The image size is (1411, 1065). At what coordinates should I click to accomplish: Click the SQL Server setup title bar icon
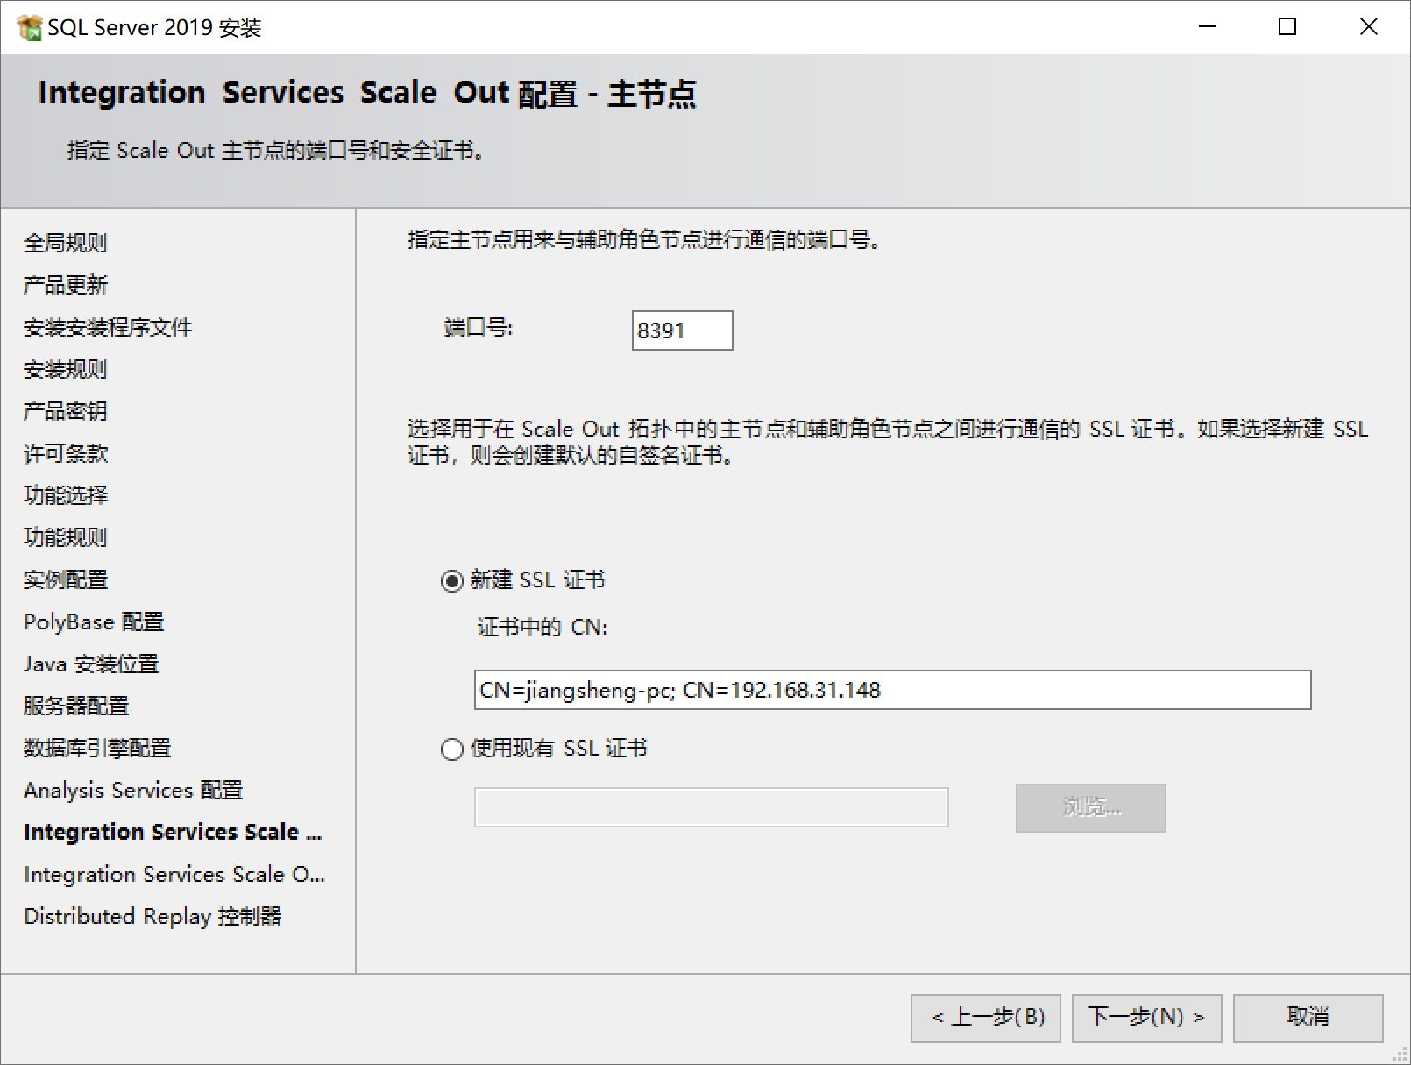[29, 27]
